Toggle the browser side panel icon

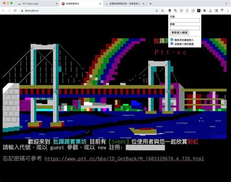click(216, 11)
